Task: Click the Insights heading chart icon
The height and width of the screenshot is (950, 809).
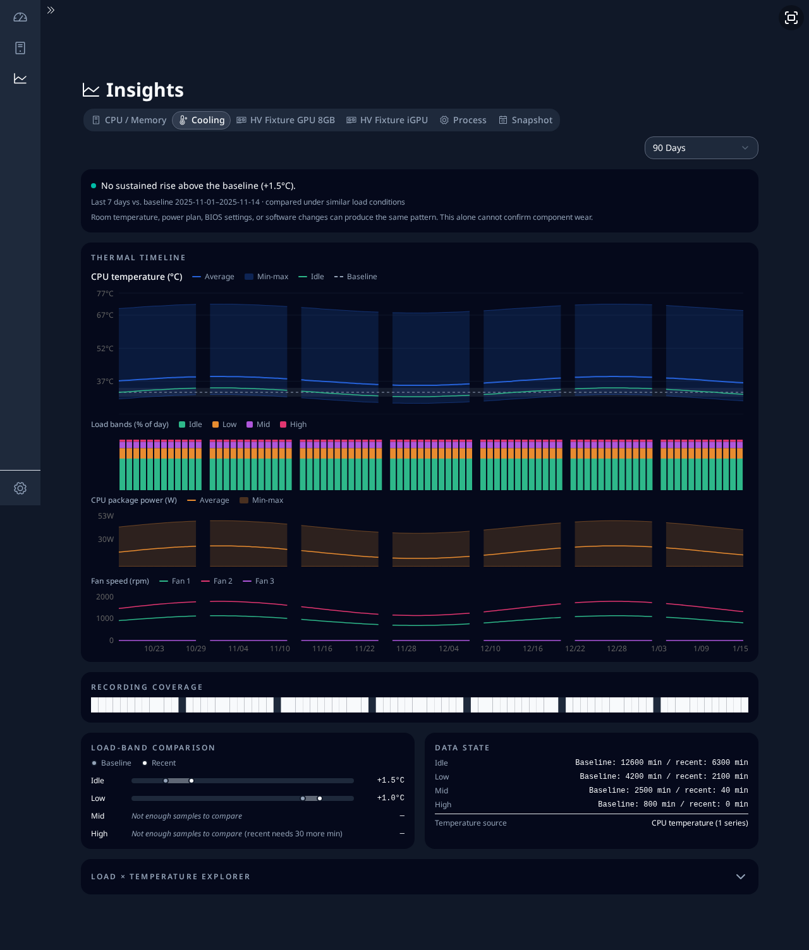Action: click(91, 90)
